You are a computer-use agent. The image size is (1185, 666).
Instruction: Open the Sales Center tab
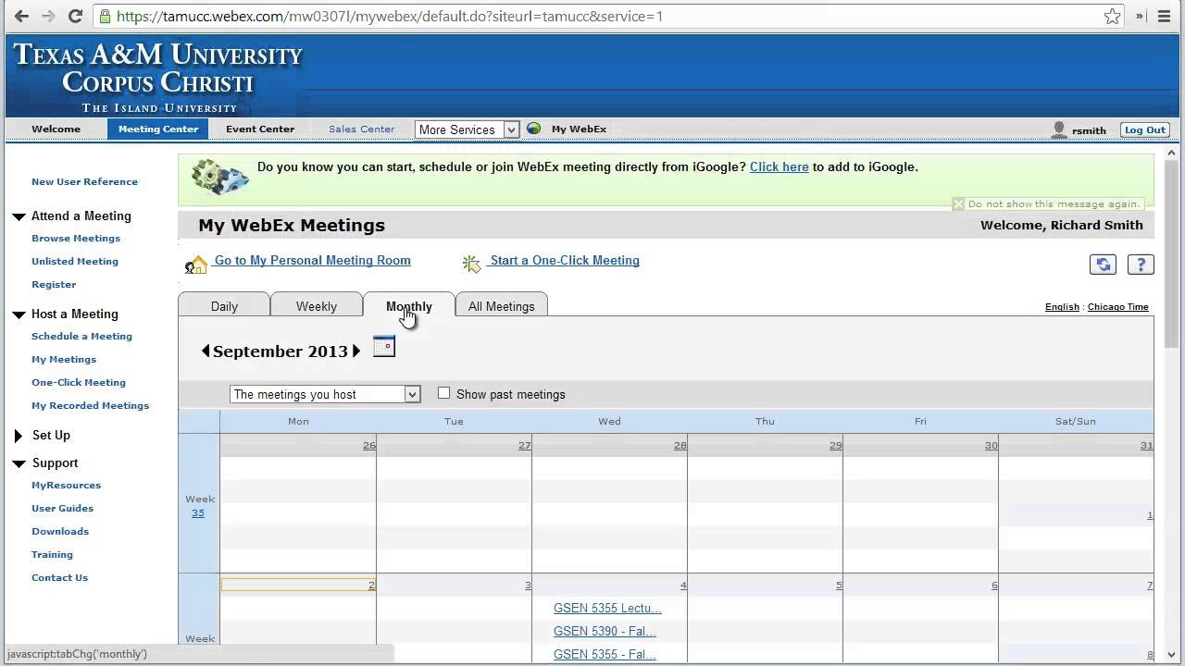point(361,129)
